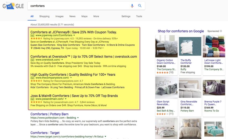Click the stars under Organic Cotton Down Comforter
Screen dimensions: 228x139
pyautogui.click(x=162, y=72)
